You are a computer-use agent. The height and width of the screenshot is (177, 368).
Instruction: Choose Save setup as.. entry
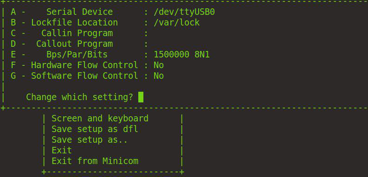[x=90, y=139]
